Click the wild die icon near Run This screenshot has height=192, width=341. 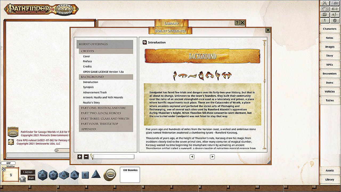click(x=22, y=179)
